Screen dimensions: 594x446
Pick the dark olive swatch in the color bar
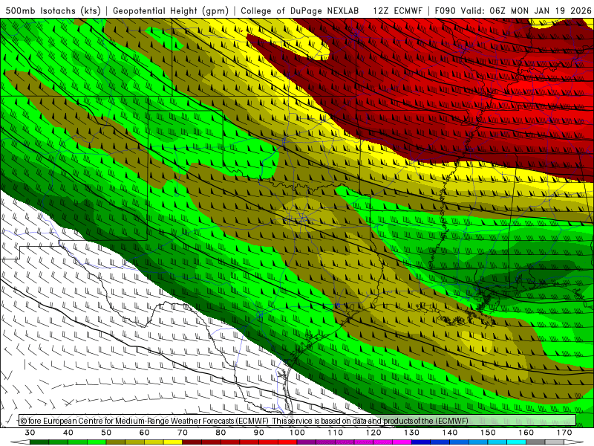pos(116,442)
